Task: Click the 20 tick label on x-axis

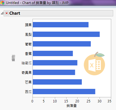Action: click(77, 101)
